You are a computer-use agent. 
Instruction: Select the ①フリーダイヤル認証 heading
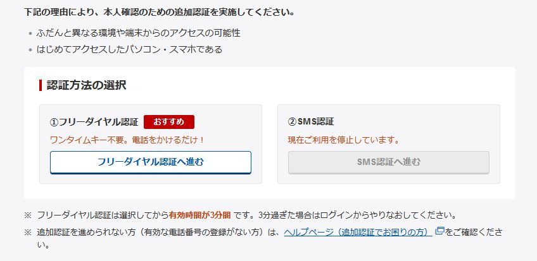94,122
